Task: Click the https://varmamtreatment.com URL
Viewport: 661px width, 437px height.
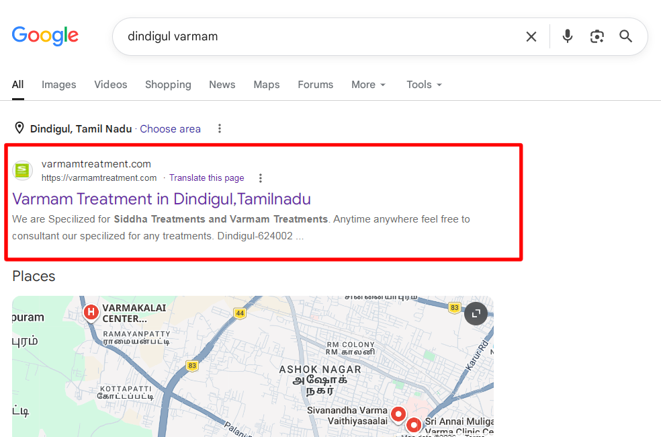Action: click(x=99, y=178)
